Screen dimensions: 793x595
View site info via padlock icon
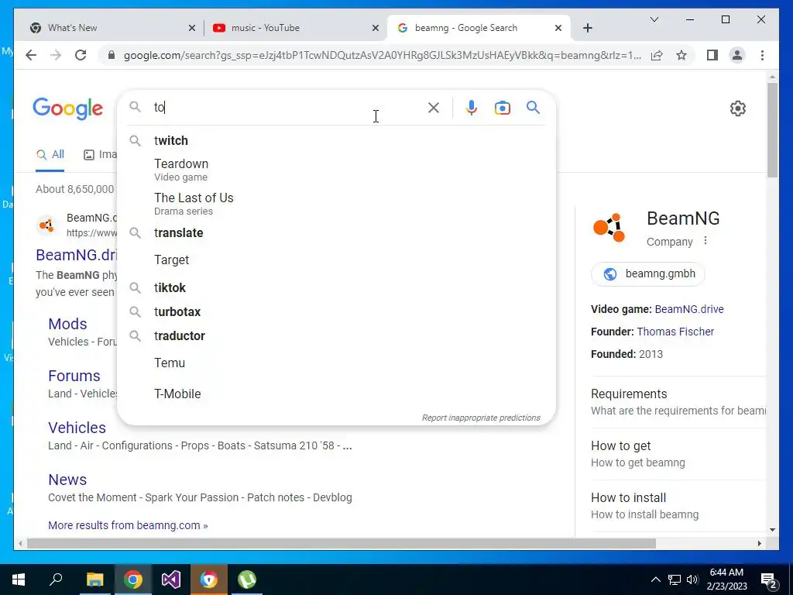112,55
